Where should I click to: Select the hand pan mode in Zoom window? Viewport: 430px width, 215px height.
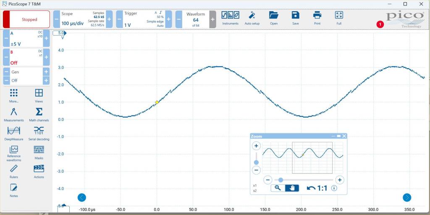(x=292, y=188)
